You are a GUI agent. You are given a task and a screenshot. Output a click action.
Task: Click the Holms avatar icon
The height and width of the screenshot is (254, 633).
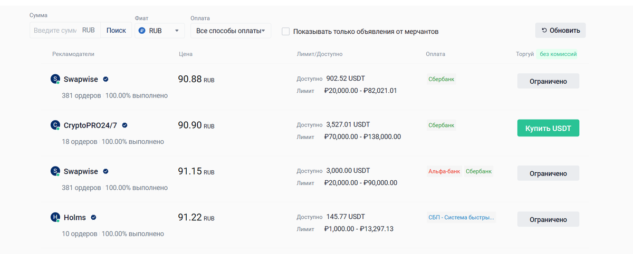click(x=55, y=217)
